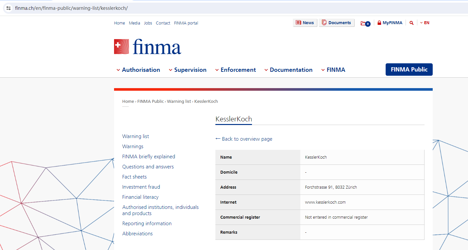Expand the Supervision menu
The width and height of the screenshot is (468, 250).
(188, 70)
